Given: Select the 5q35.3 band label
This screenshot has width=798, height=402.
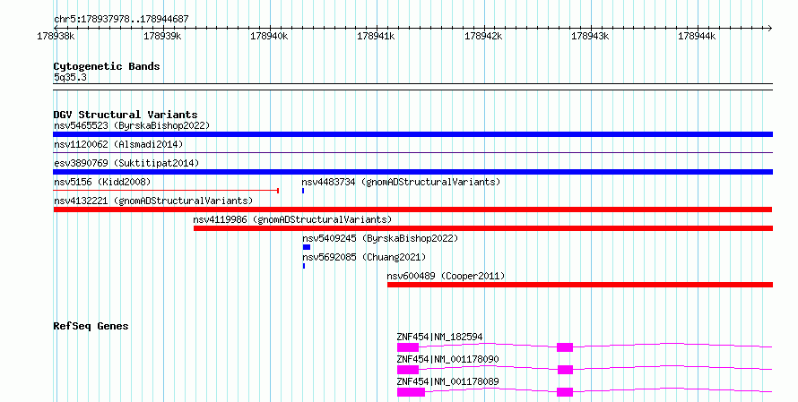Looking at the screenshot, I should pyautogui.click(x=70, y=77).
